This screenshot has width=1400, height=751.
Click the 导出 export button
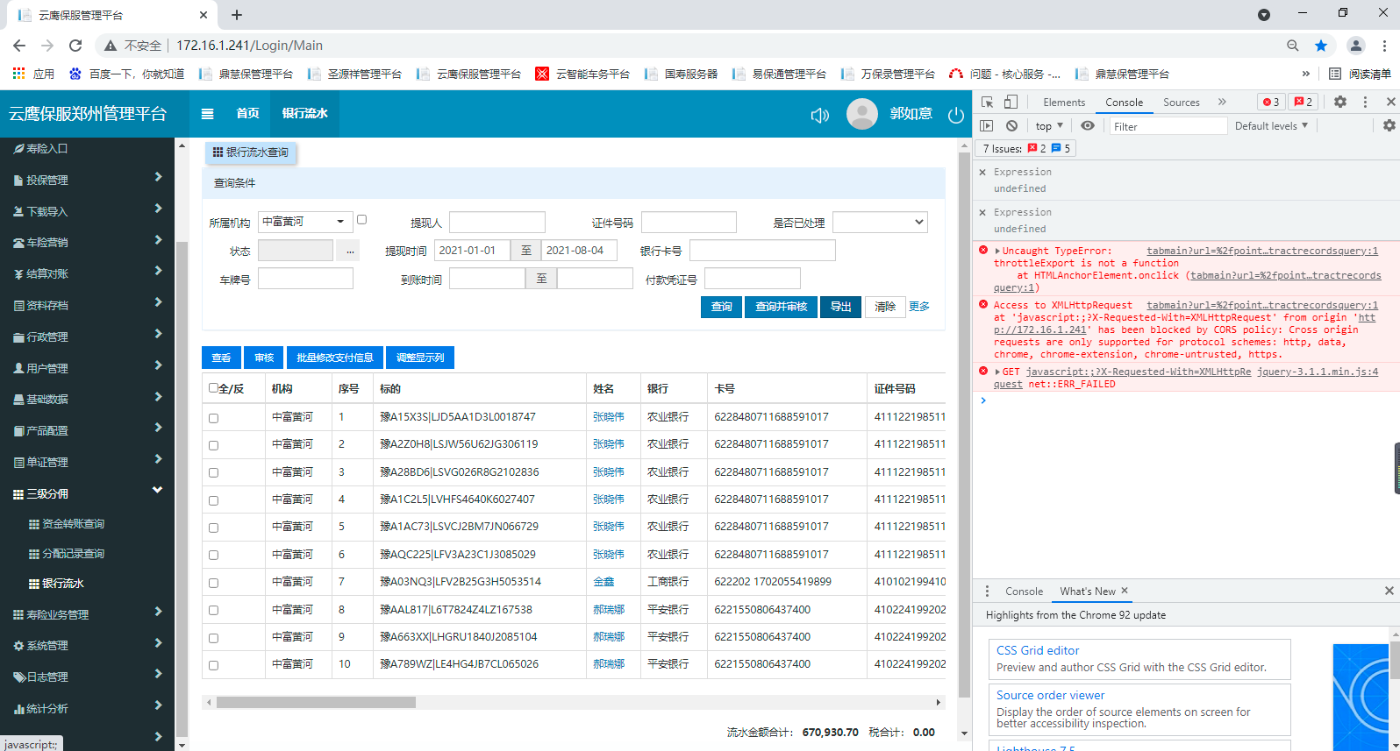coord(840,307)
